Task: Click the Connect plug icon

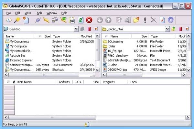Action: 38,20
